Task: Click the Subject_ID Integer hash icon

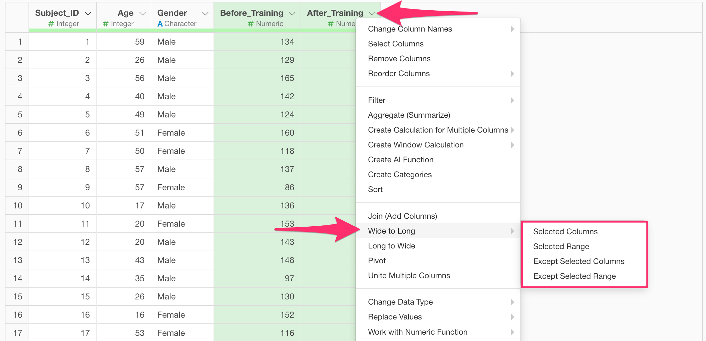Action: tap(51, 24)
